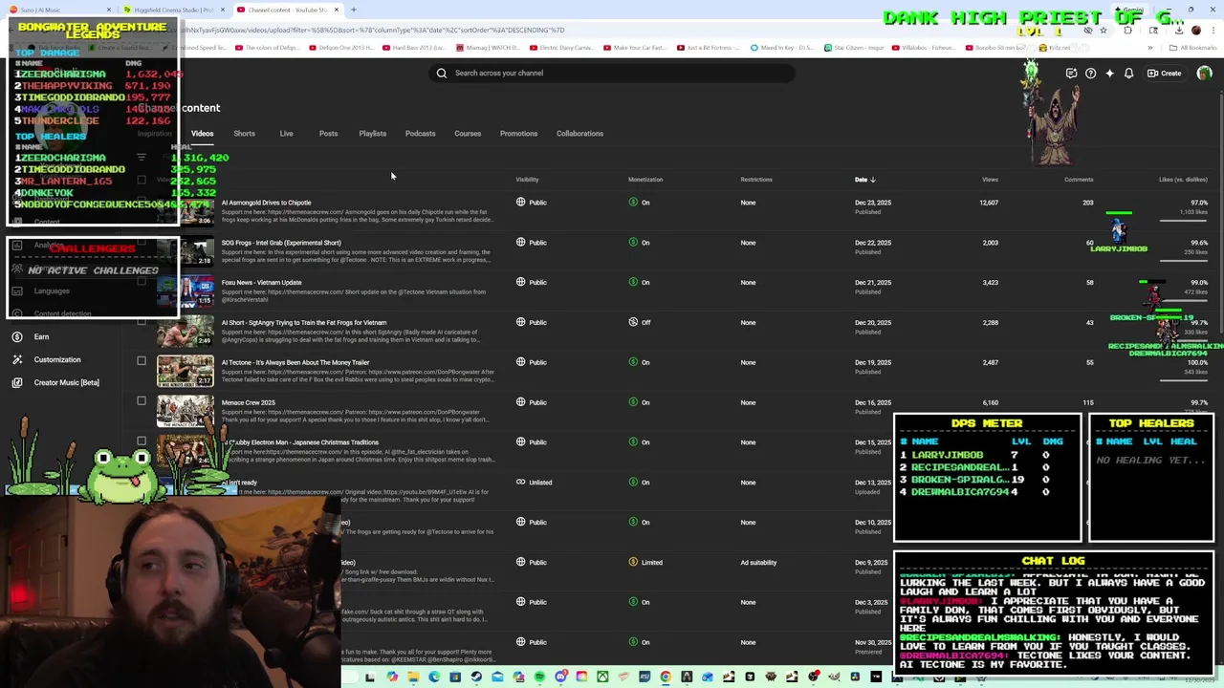Open the notifications bell in Studio header
Screen dimensions: 1224x688
coord(1128,73)
